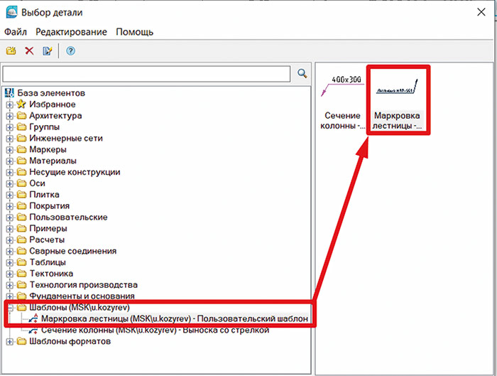Select Шаблоны форматов in the tree
497x376 pixels.
(x=70, y=341)
